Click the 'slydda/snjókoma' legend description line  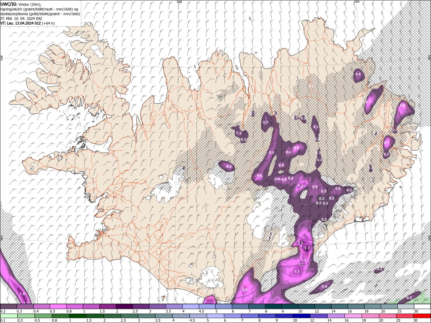(x=40, y=14)
